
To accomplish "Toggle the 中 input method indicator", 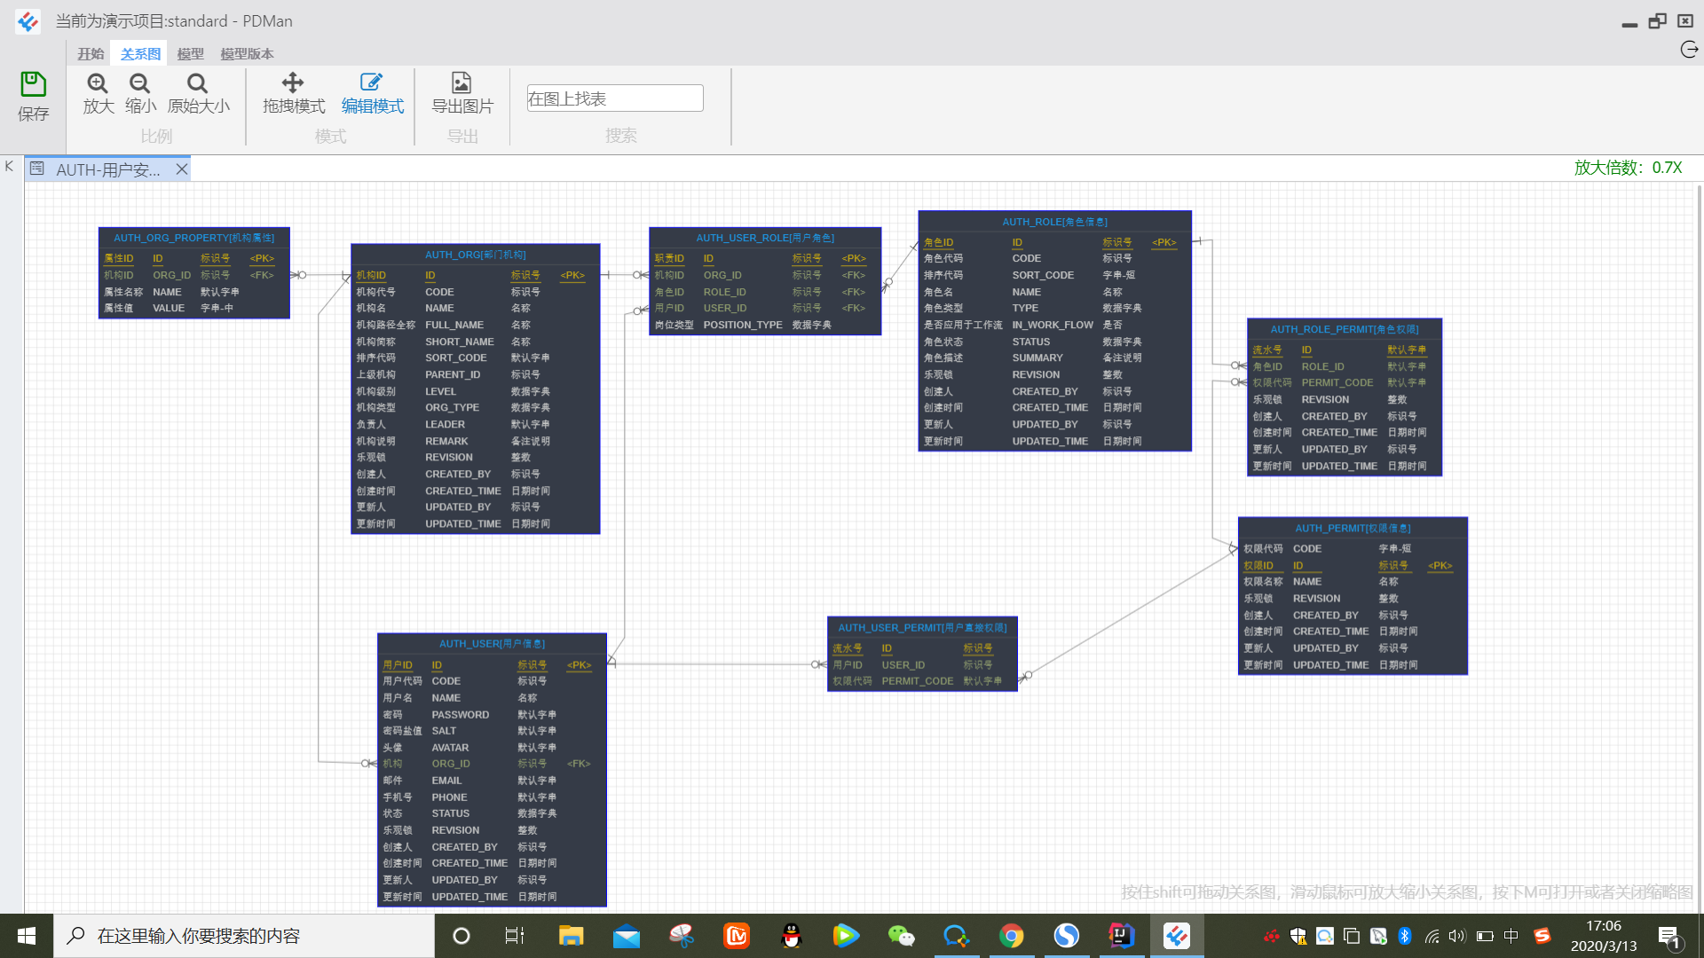I will point(1511,936).
